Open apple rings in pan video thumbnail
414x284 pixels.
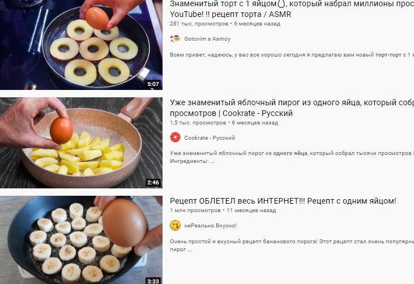(81, 45)
